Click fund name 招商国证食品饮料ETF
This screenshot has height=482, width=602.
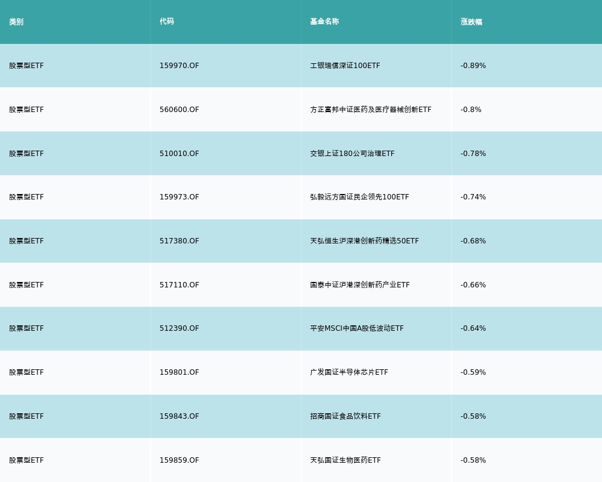[346, 416]
